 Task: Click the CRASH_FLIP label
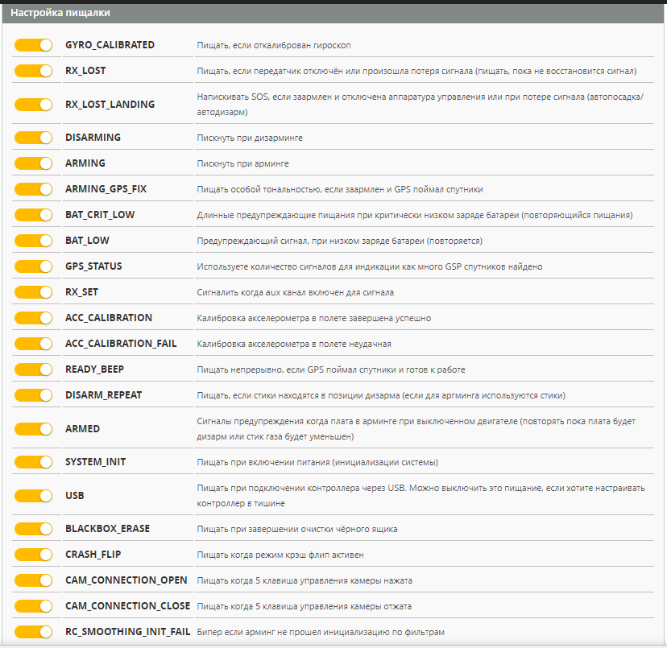93,555
